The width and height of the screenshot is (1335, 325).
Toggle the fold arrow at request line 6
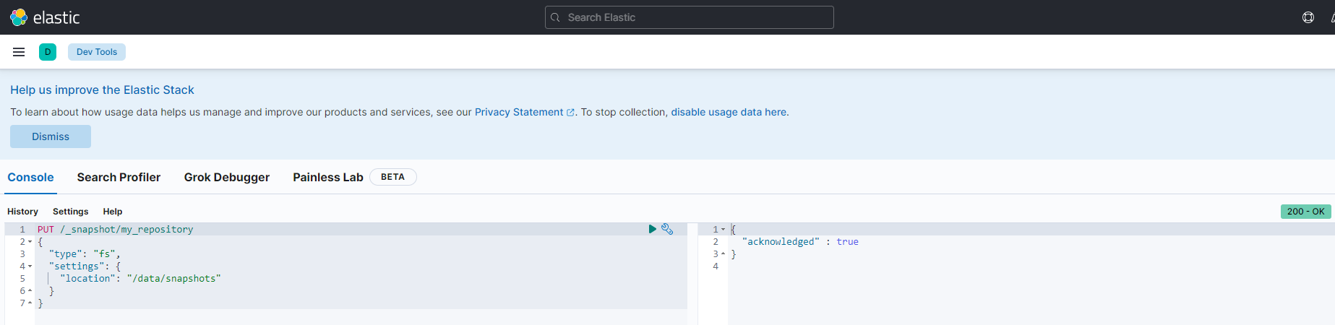click(x=30, y=291)
